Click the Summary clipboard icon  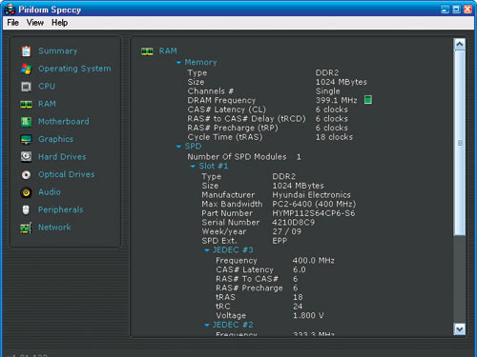(x=26, y=51)
